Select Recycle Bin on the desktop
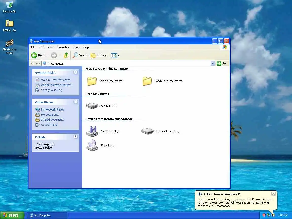Image resolution: width=292 pixels, height=219 pixels. click(x=9, y=7)
